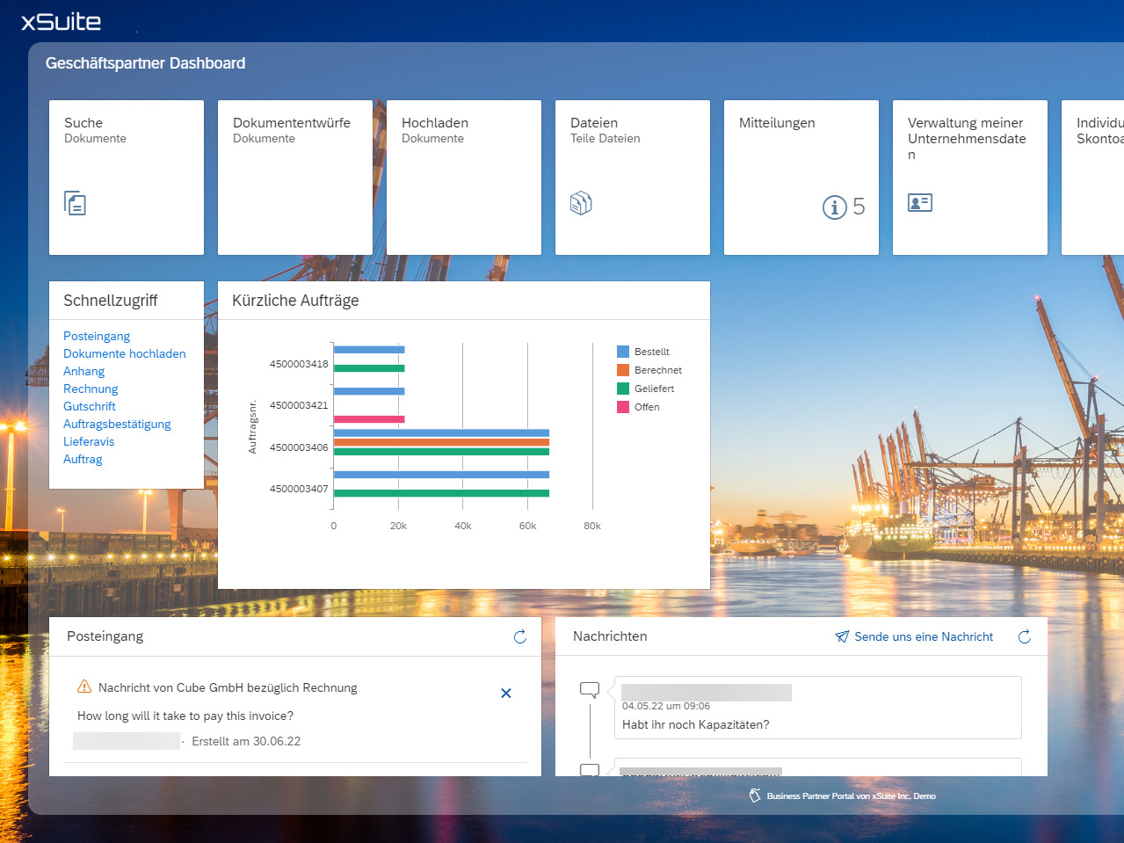
Task: Refresh the Posteingang panel
Action: click(520, 636)
